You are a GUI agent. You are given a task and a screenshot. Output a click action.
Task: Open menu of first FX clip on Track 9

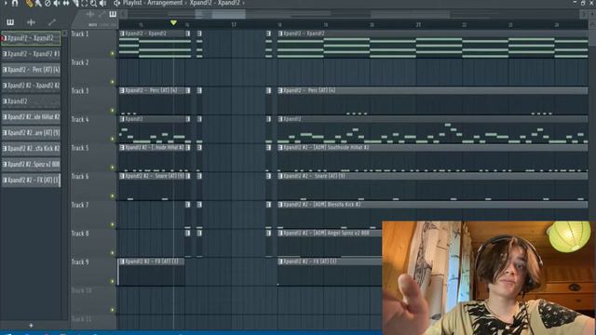click(x=122, y=261)
